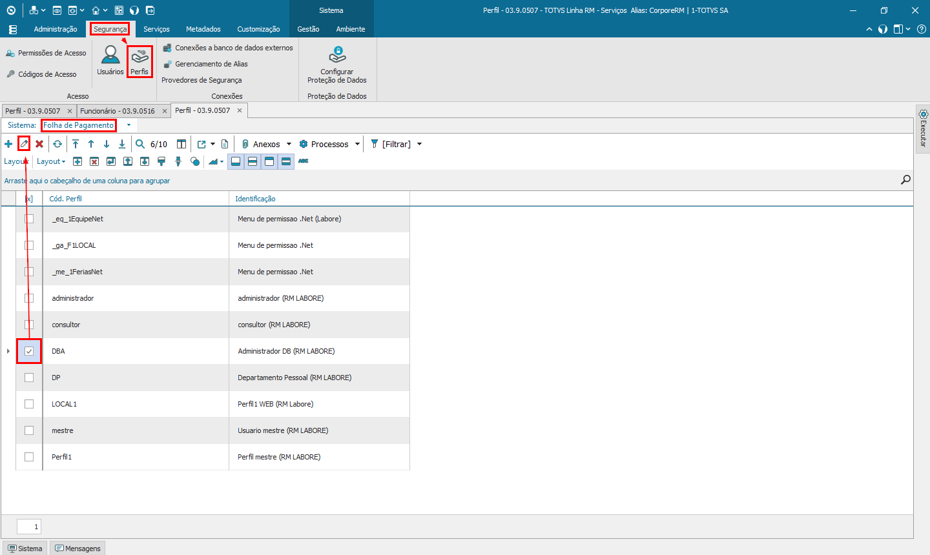Viewport: 930px width, 555px height.
Task: Sort by Cód. Perfil column header
Action: point(136,199)
